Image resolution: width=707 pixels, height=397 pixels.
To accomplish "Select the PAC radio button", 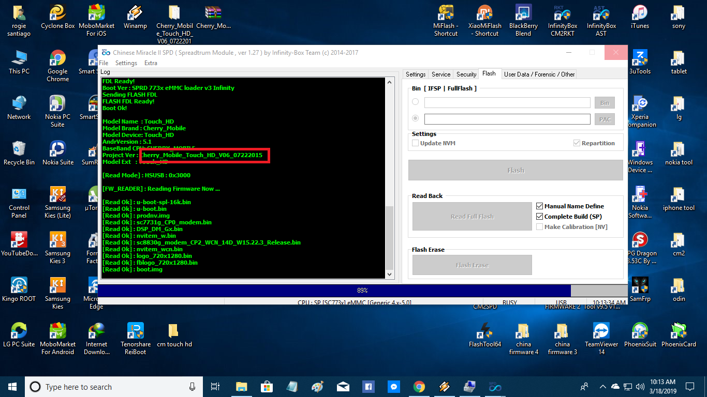I will 415,118.
